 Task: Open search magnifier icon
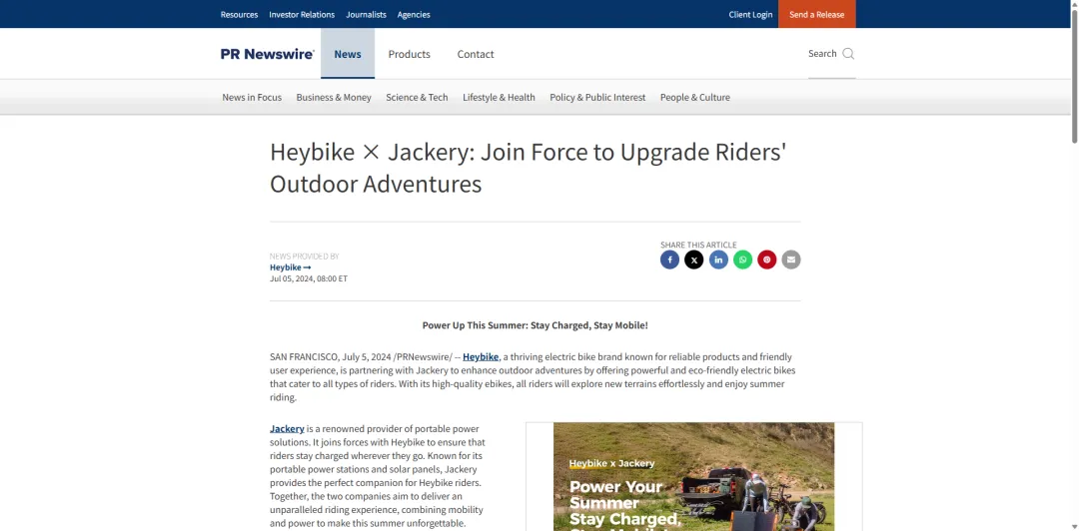coord(848,54)
